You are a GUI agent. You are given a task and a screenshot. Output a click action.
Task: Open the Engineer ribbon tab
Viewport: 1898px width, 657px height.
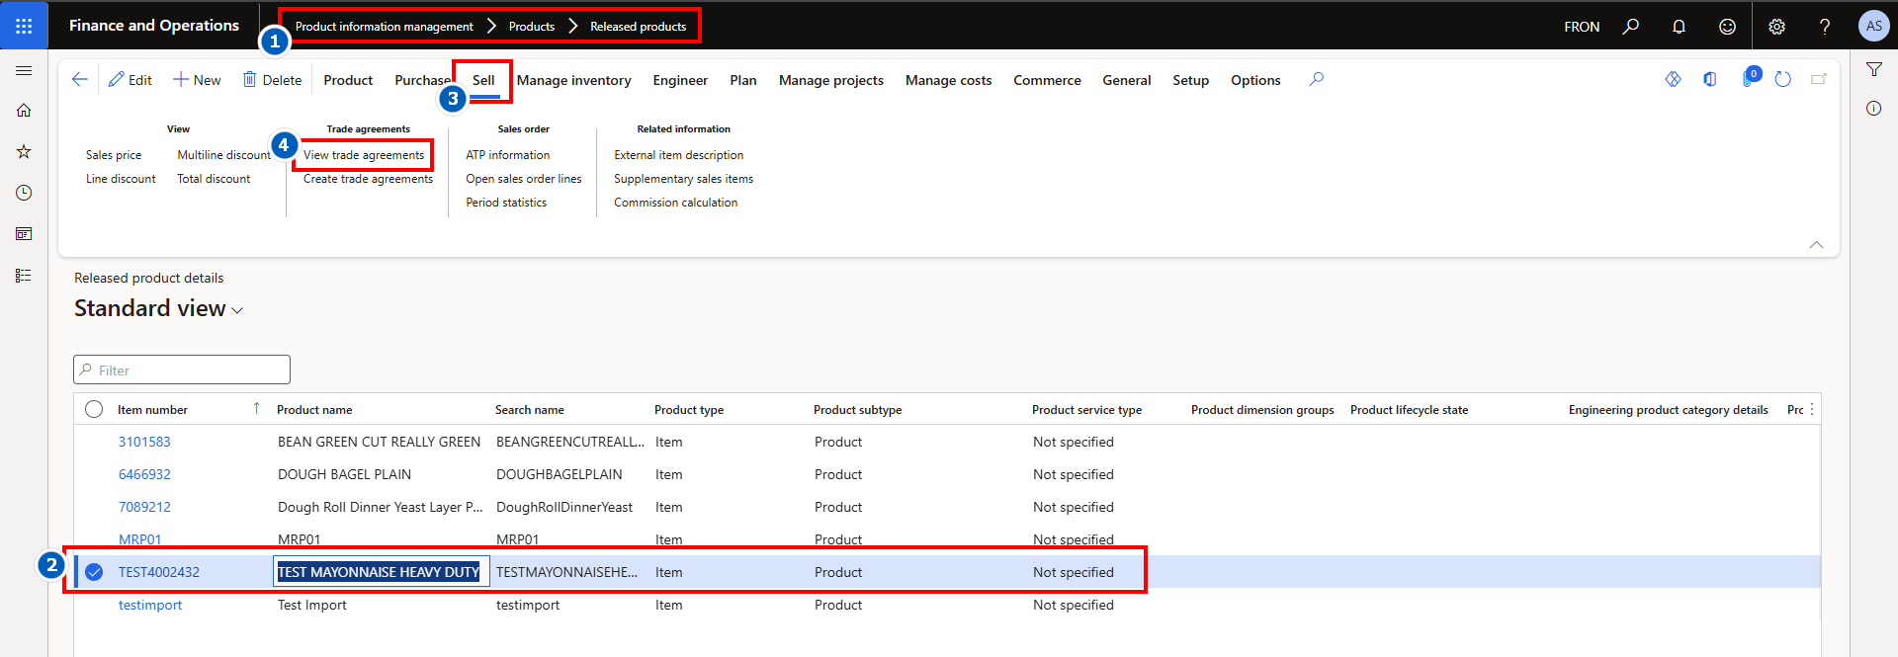coord(680,80)
